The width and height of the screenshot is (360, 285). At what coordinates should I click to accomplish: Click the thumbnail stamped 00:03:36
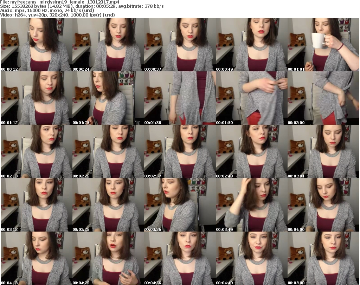[x=180, y=205]
